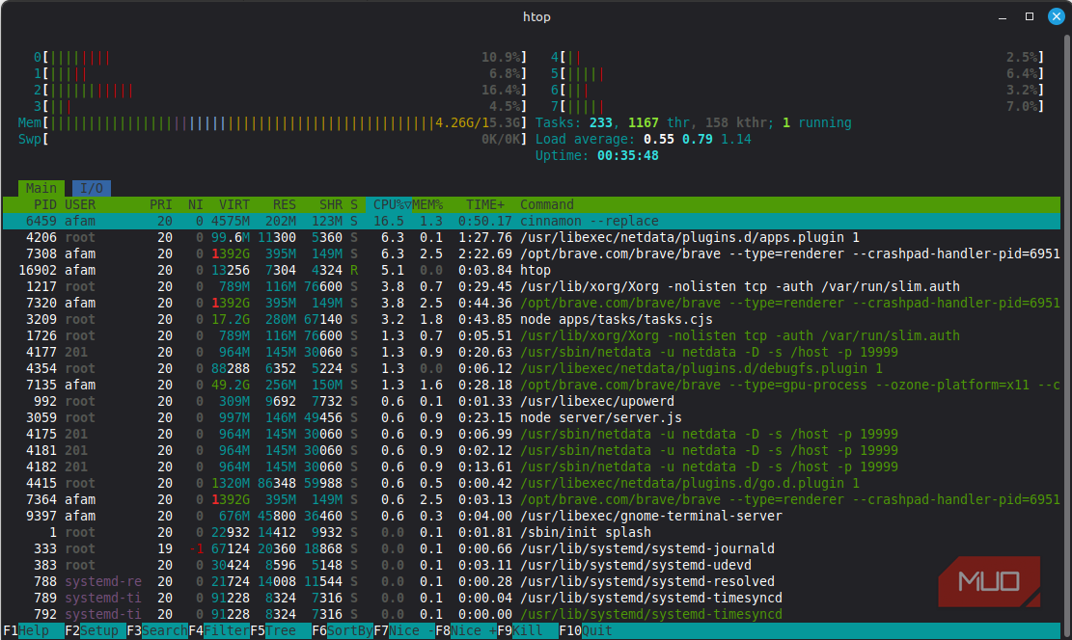Sort by the TIME+ column header
Viewport: 1072px width, 640px height.
click(x=484, y=204)
